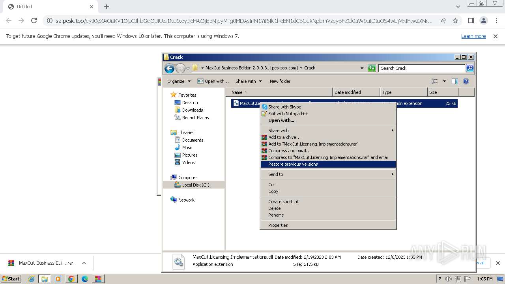Sort by the Name column header
The image size is (505, 284).
tap(279, 92)
